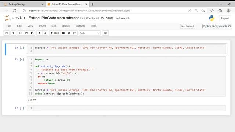Image resolution: width=235 pixels, height=132 pixels.
Task: Click the address assignment line in cell In [4]
Action: point(120,90)
